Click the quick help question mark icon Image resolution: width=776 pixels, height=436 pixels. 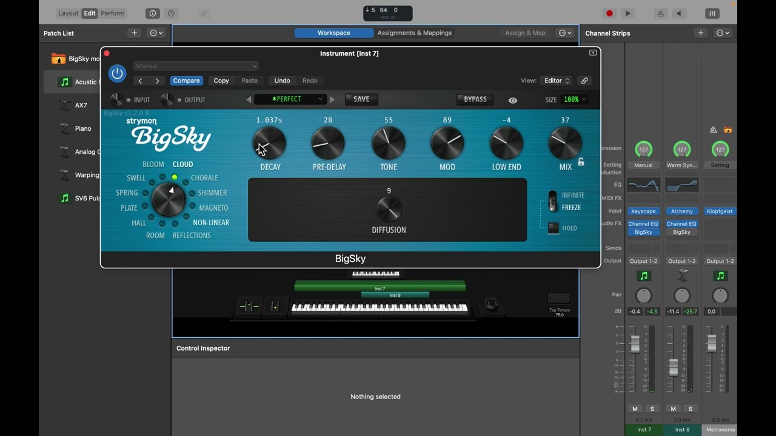pos(171,13)
